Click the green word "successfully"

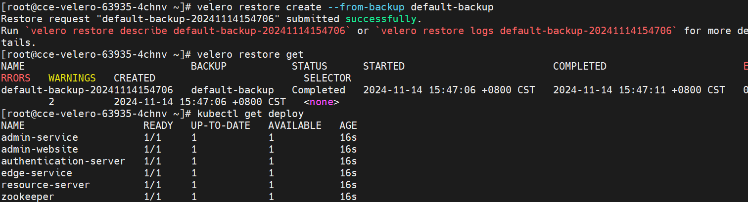[381, 19]
